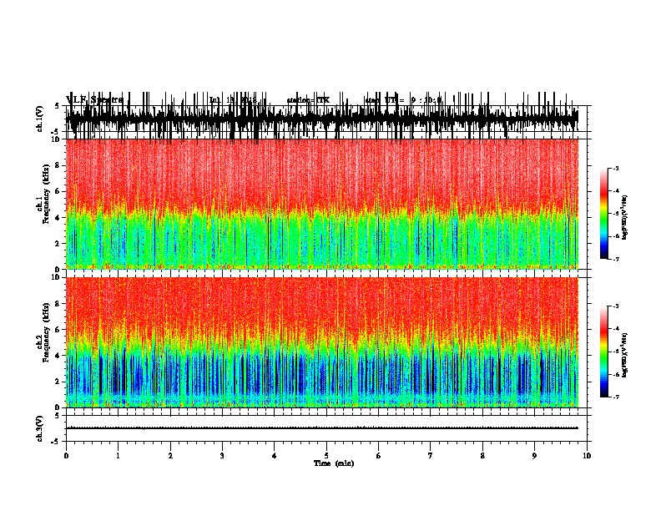
Task: Click the "VLF Spectra" title text
Action: click(x=94, y=100)
